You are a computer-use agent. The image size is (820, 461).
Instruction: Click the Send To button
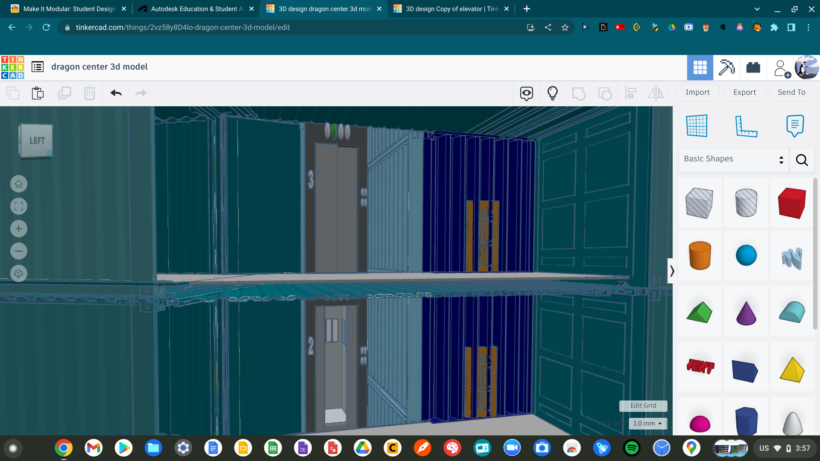click(x=791, y=92)
